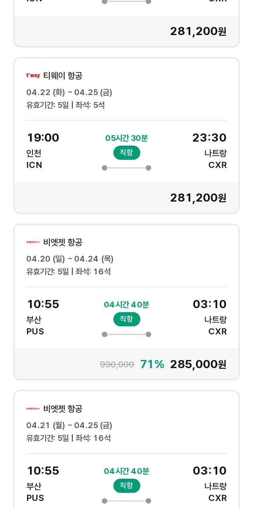Tap the top card's 281,200원 price bar
Viewport: 253px width, 509px height.
coord(126,31)
